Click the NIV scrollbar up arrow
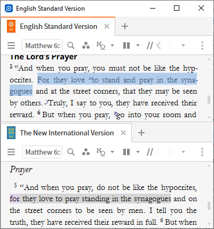The image size is (214, 229). tap(209, 166)
